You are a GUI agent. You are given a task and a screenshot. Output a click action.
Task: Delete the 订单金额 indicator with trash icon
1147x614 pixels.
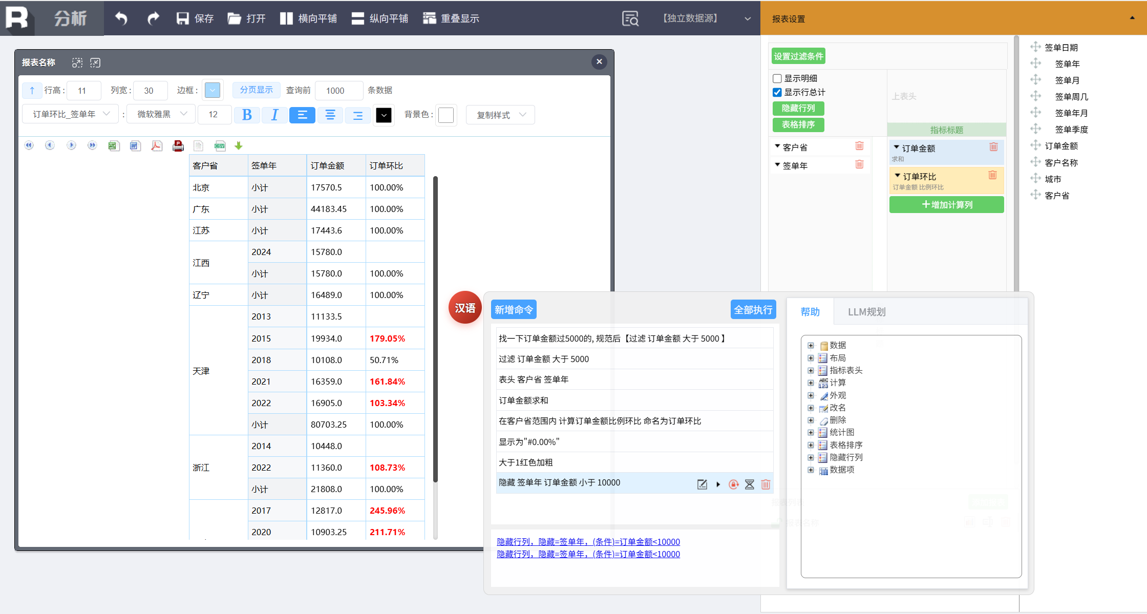tap(993, 147)
